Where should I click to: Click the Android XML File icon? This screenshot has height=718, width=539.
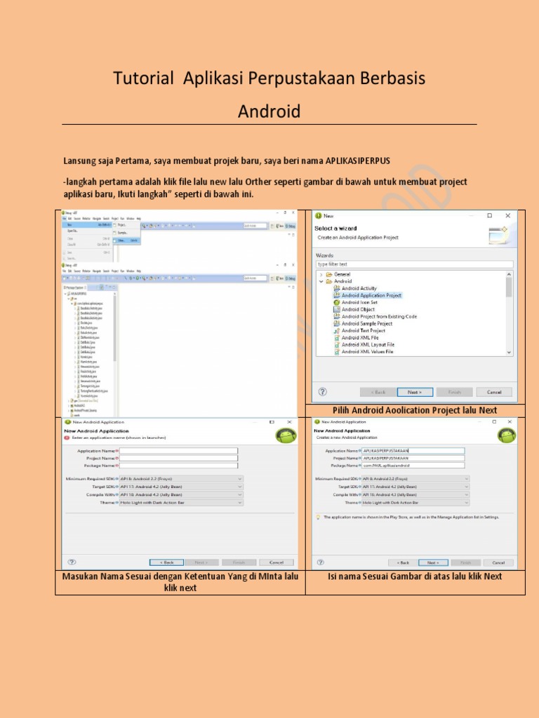336,337
